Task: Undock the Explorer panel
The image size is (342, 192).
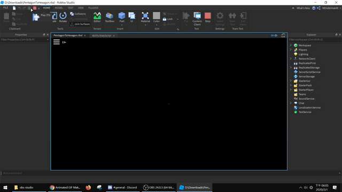Action: [336, 35]
